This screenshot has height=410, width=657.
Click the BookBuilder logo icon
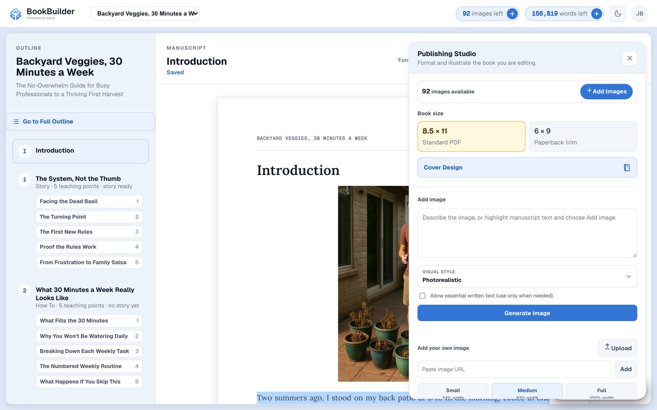[x=16, y=14]
